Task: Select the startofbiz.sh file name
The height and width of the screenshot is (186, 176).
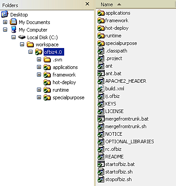Action: pos(119,172)
